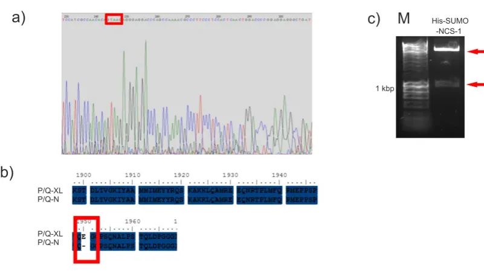This screenshot has height=280, width=484.
Task: Click the "His-SUMO -NCS-1" lane heading
Action: click(x=450, y=26)
